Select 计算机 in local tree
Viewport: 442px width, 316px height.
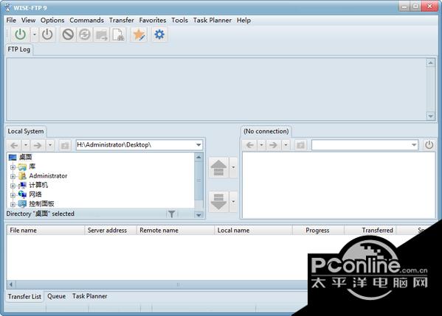pyautogui.click(x=38, y=185)
